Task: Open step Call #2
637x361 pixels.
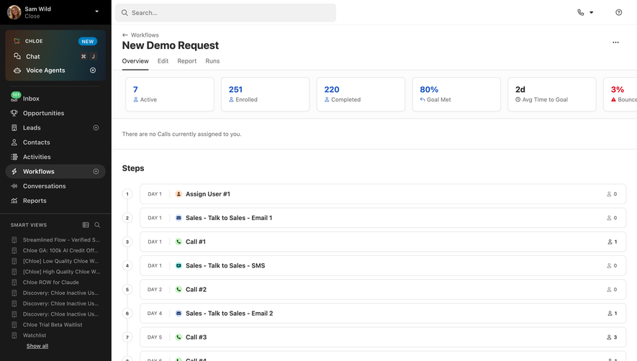Action: [x=383, y=290]
